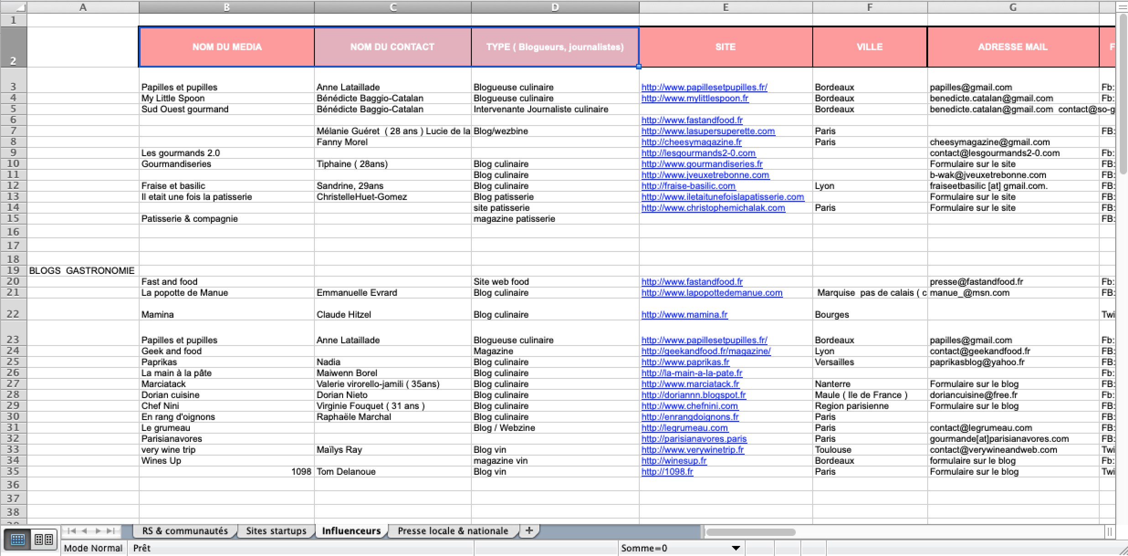
Task: Select the active Influenceurs tab
Action: [x=351, y=530]
